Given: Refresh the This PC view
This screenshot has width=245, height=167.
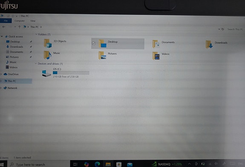Looking at the screenshot, I should [223, 29].
